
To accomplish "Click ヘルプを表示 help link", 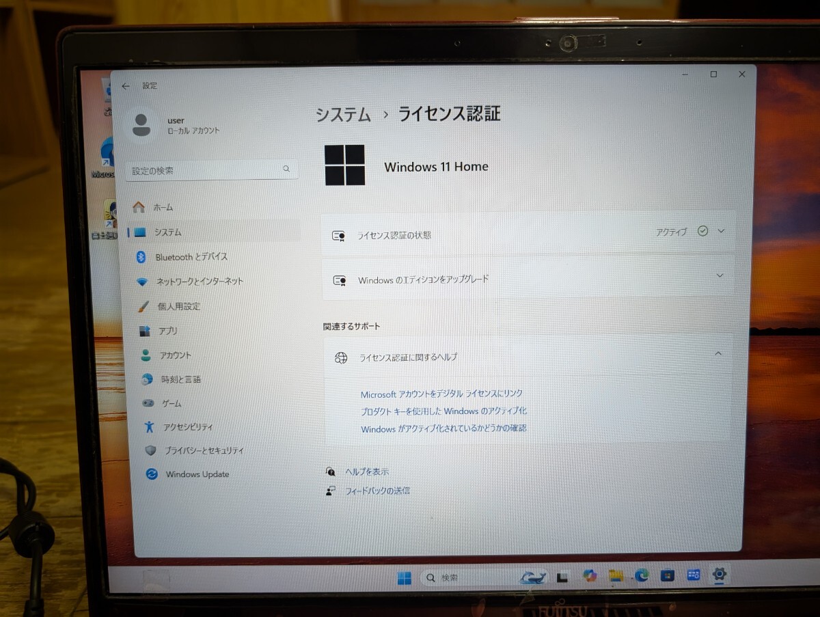I will 367,471.
